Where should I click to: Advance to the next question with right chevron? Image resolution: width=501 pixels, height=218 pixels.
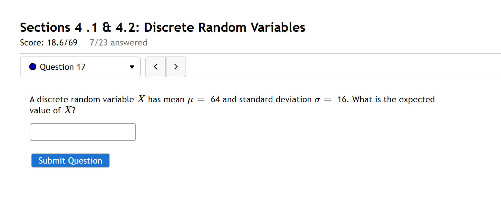point(176,67)
